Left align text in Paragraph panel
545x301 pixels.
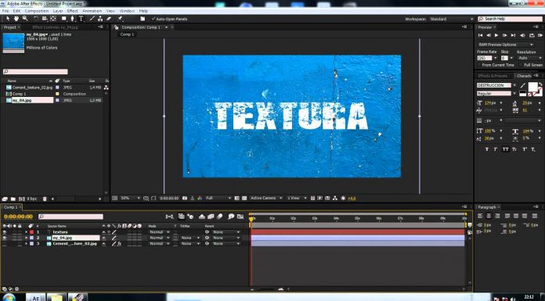[480, 216]
